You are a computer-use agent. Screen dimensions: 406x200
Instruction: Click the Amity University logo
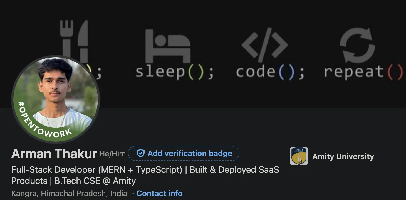[299, 156]
